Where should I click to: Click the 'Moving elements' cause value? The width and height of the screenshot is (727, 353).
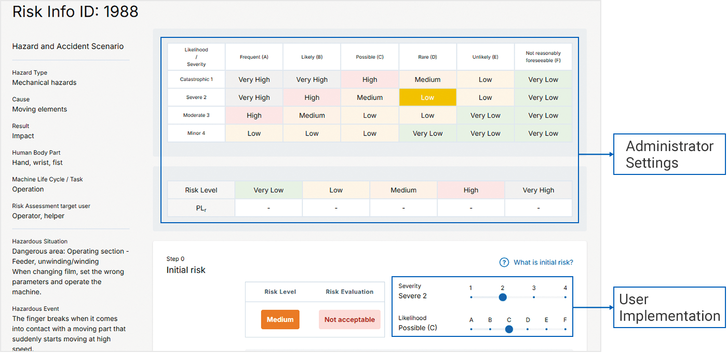coord(39,109)
